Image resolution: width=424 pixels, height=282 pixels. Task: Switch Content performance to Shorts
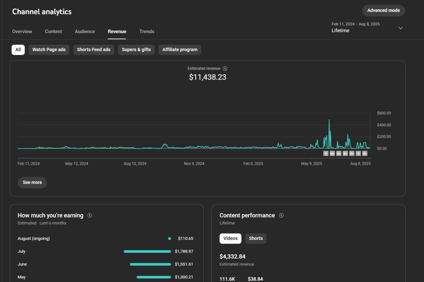click(256, 239)
